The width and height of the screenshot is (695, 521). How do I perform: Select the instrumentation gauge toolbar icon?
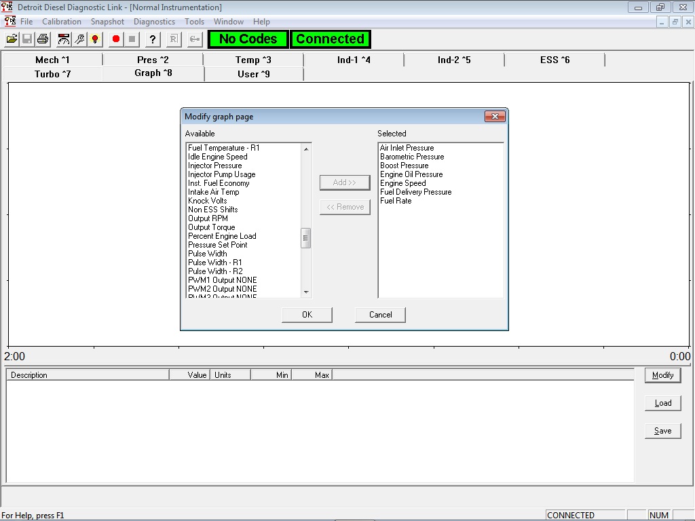coord(63,39)
